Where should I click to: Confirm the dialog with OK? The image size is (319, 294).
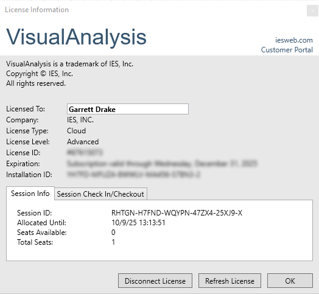[290, 281]
